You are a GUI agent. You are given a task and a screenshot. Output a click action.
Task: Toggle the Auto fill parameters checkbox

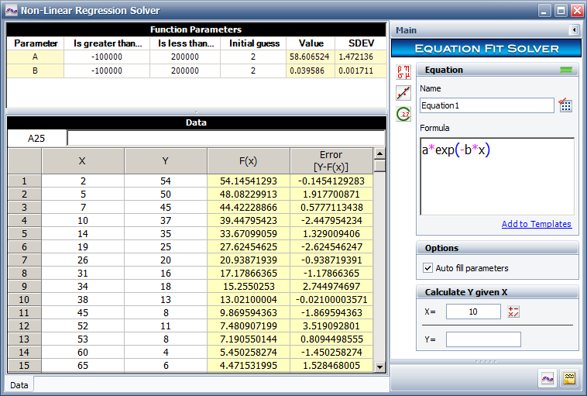(427, 268)
